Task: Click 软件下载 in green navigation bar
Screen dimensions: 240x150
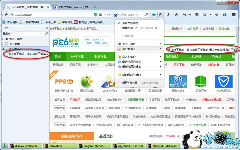Action: click(77, 57)
